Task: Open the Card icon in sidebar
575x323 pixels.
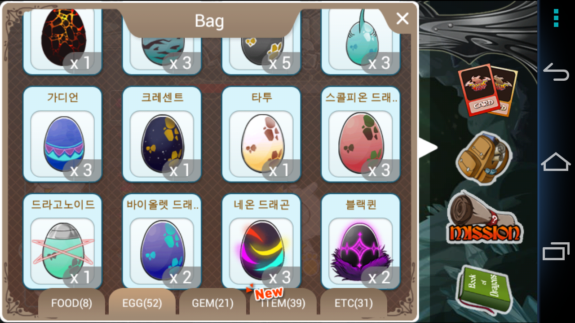Action: (x=487, y=90)
